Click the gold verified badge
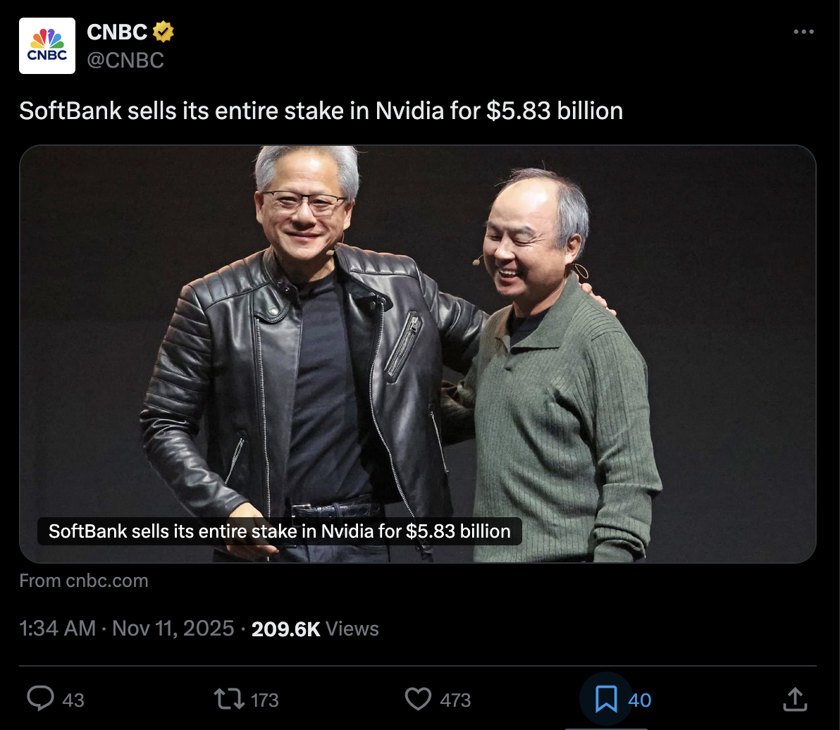Screen dimensions: 840x730 click(163, 32)
